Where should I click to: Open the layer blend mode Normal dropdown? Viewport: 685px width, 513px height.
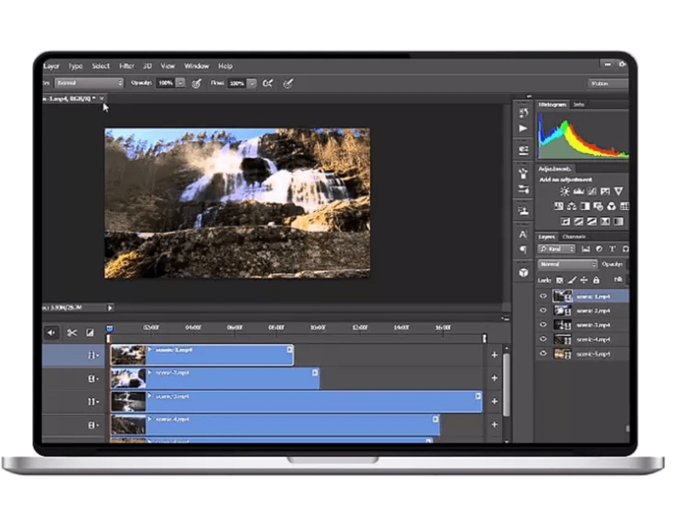[567, 264]
